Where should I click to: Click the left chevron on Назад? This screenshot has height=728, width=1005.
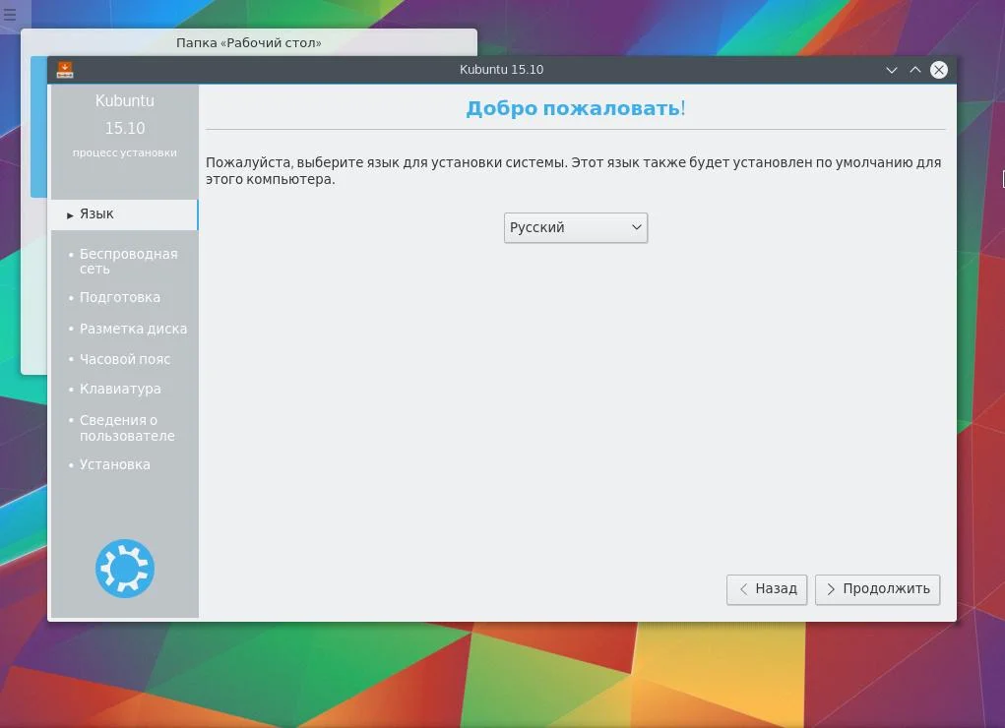point(743,589)
